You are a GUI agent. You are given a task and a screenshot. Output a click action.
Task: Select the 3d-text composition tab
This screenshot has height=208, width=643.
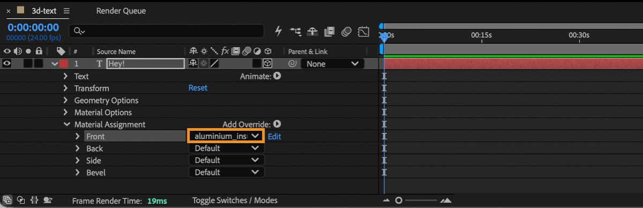coord(44,11)
